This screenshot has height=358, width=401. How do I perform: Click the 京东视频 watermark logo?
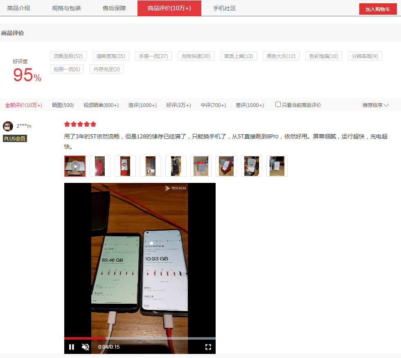(176, 188)
